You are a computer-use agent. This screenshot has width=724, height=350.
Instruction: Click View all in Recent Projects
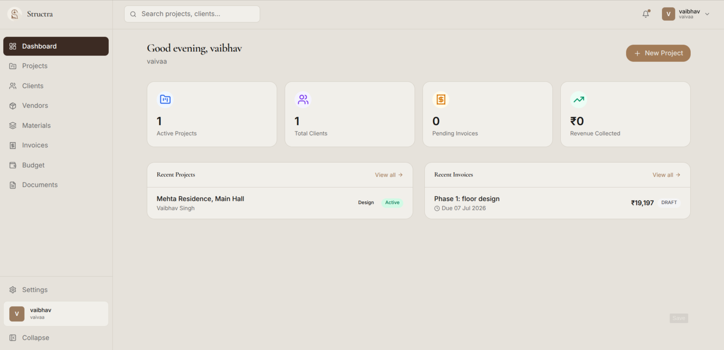click(x=389, y=175)
